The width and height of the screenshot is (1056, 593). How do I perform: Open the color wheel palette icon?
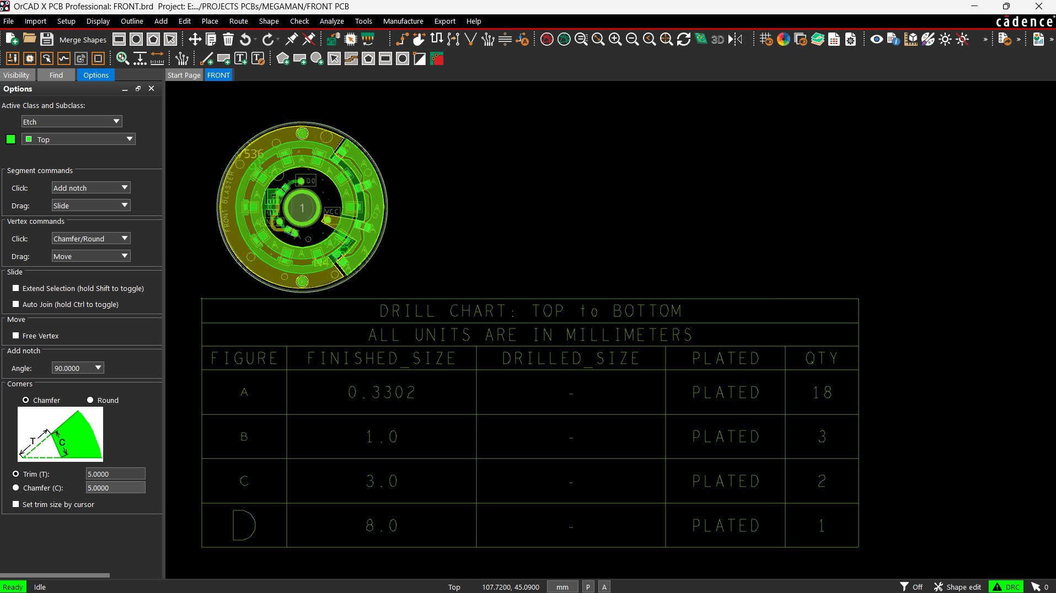click(783, 39)
